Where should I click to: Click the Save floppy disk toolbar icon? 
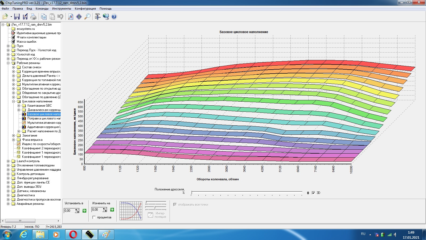pos(17,17)
